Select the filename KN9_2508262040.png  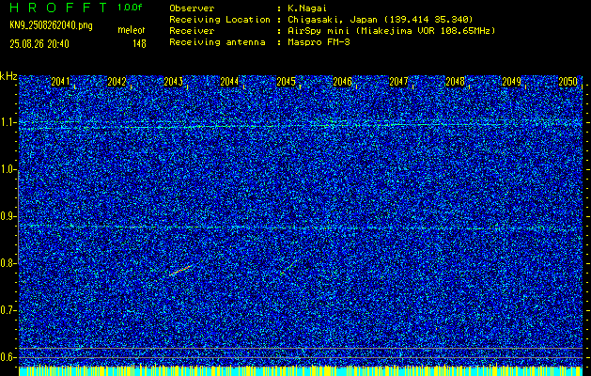[51, 25]
